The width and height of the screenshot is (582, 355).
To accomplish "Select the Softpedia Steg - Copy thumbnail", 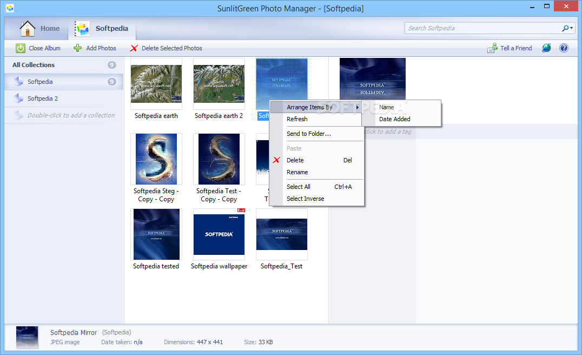I will pyautogui.click(x=156, y=159).
